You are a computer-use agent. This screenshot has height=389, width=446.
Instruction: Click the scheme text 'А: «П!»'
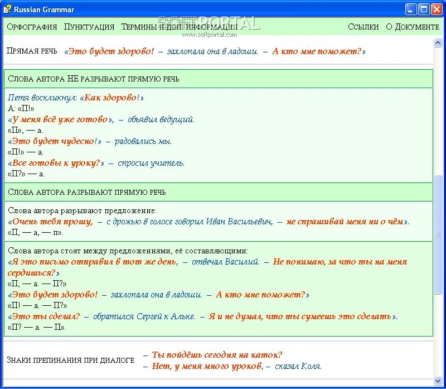[21, 108]
